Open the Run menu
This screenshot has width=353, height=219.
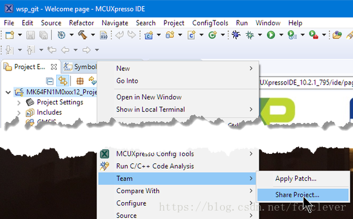[242, 23]
